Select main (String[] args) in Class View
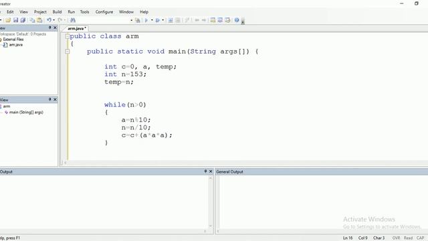This screenshot has width=428, height=241. click(x=26, y=112)
